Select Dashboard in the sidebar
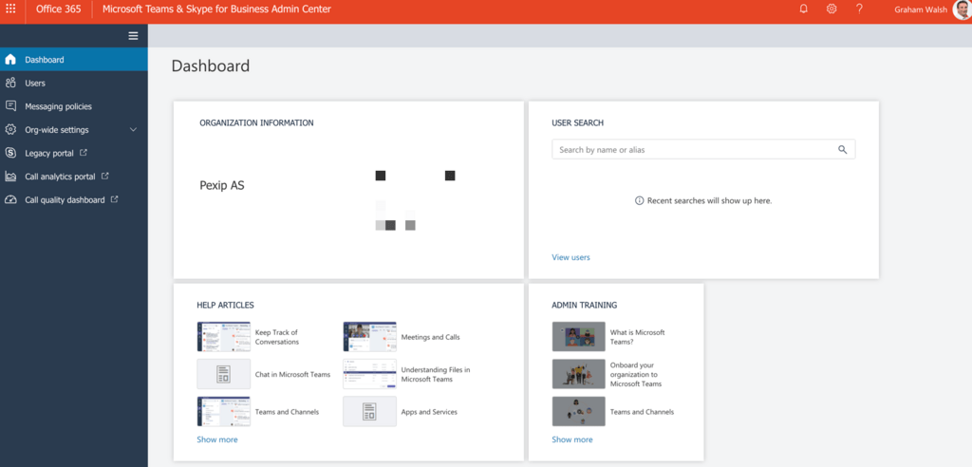Image resolution: width=972 pixels, height=467 pixels. click(74, 60)
